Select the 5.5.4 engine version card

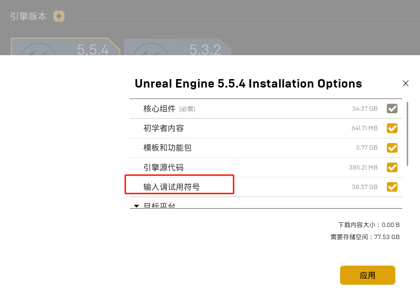66,47
